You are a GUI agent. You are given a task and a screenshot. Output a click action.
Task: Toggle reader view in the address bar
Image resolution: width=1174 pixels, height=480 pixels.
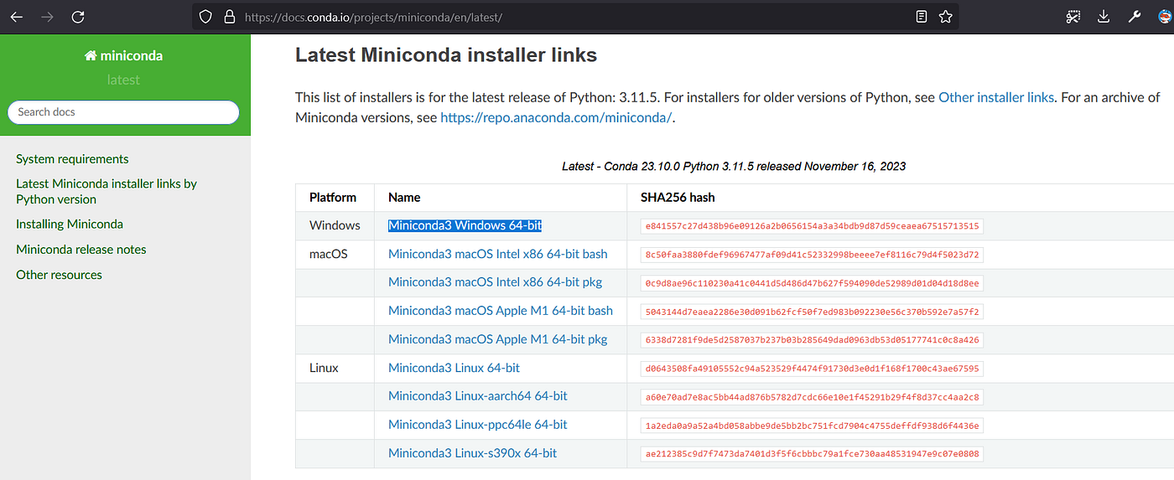922,17
